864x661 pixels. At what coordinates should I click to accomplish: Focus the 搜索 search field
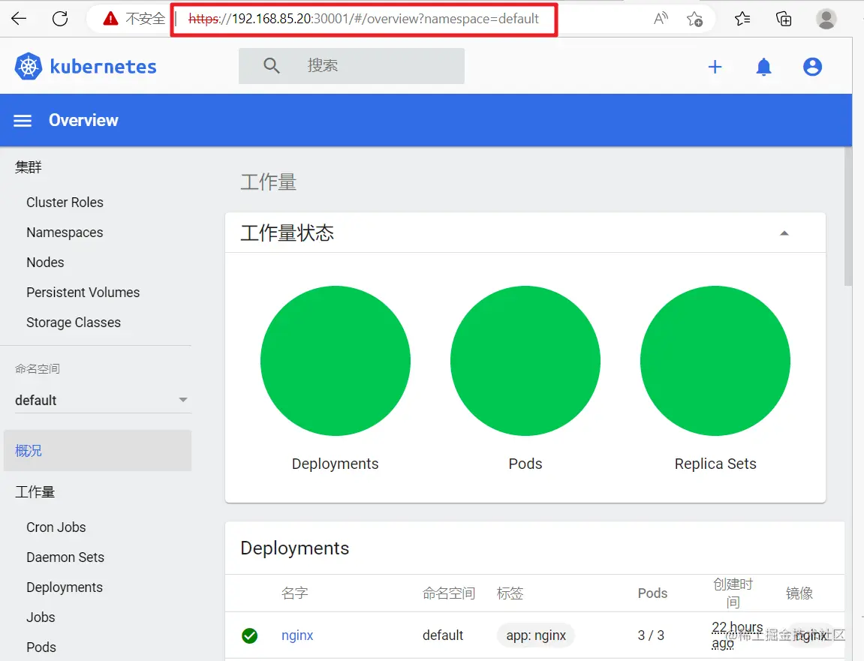tap(351, 65)
